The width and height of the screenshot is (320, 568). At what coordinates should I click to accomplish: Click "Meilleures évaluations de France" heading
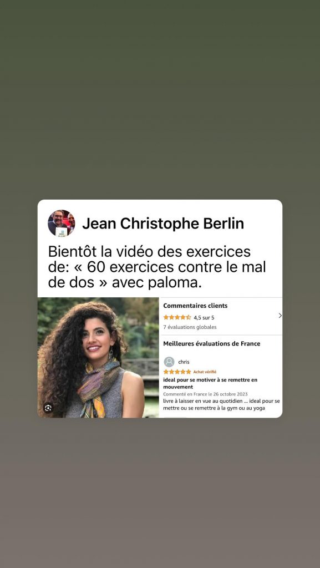(211, 343)
